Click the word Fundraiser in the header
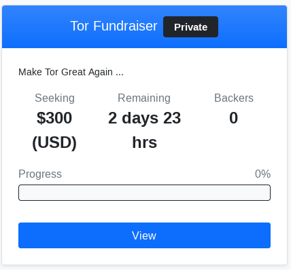This screenshot has height=270, width=291. pyautogui.click(x=125, y=26)
